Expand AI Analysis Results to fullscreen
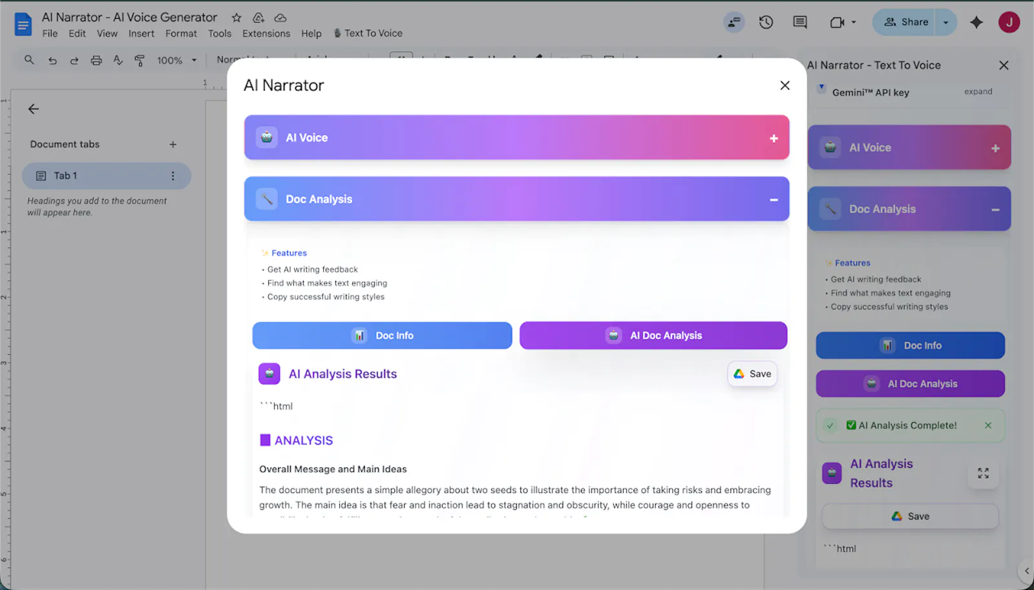This screenshot has width=1034, height=590. tap(983, 473)
